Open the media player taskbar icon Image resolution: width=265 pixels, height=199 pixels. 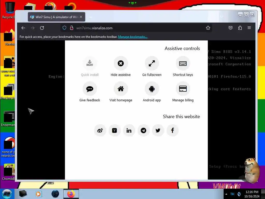39,194
